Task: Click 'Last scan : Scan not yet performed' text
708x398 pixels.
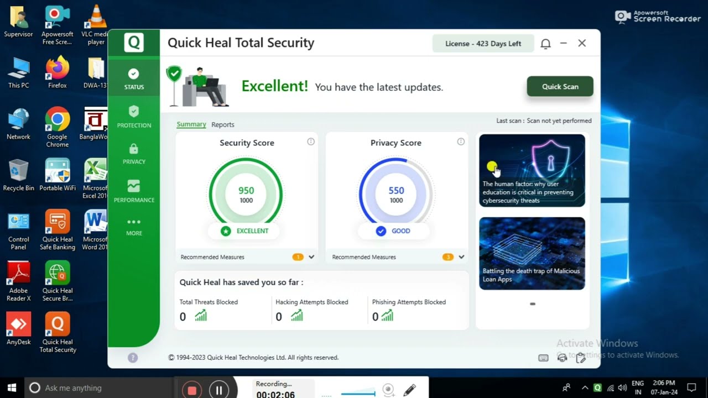Action: [544, 121]
